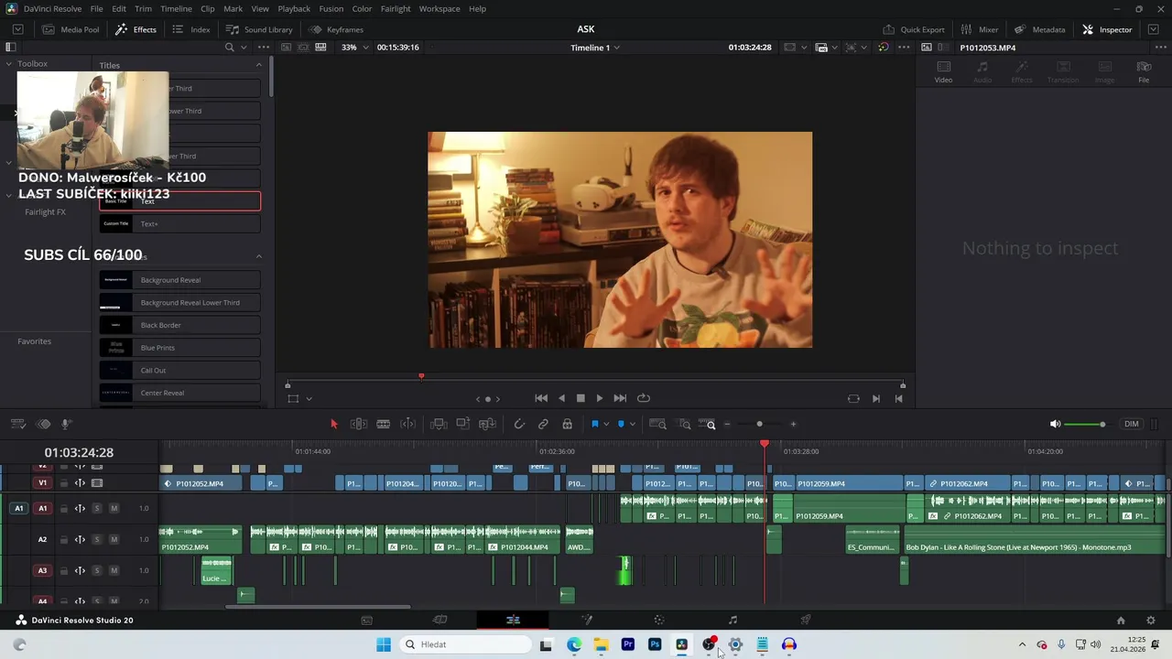
Task: Click the Quick Export button
Action: pyautogui.click(x=914, y=29)
